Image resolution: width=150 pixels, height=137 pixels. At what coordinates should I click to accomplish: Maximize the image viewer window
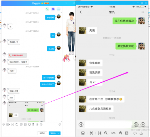[x=142, y=3]
